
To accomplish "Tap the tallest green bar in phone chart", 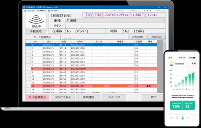I will tap(193, 80).
